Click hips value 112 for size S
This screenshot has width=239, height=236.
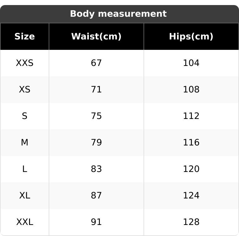pyautogui.click(x=191, y=116)
